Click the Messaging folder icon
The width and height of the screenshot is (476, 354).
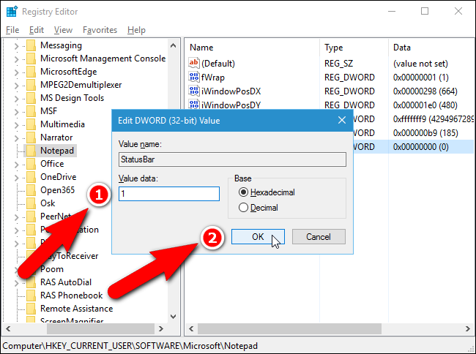(31, 45)
